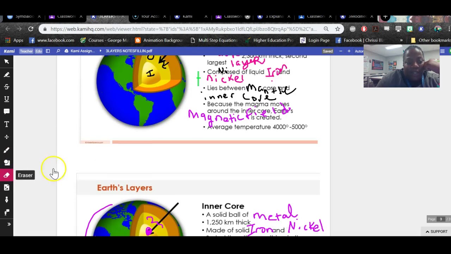Open the Kami hamburger menu

(x=442, y=52)
